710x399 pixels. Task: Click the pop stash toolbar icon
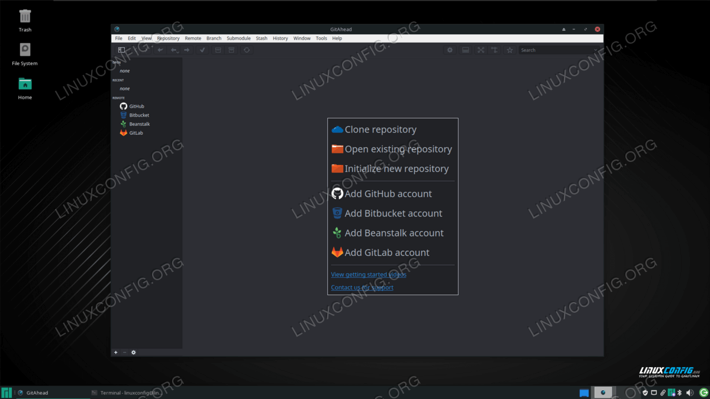(231, 50)
